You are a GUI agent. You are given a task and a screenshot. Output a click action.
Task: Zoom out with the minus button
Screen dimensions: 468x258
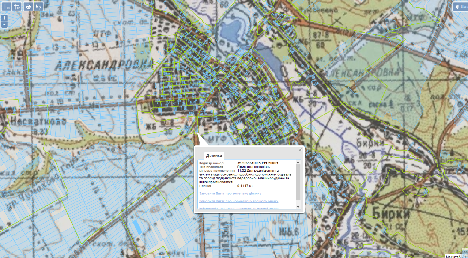4,24
